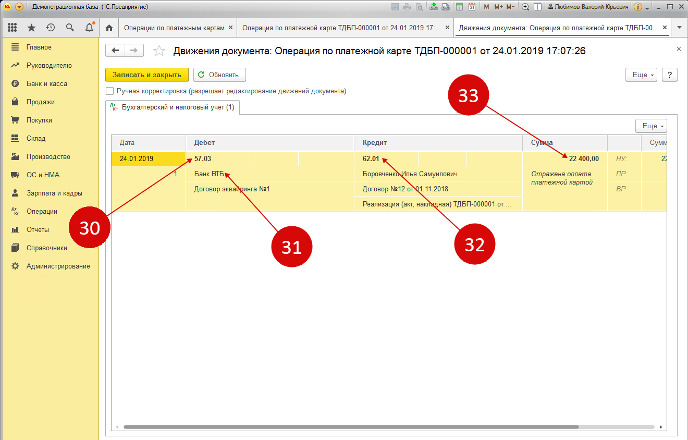Expand the top-right Еще dropdown
Image resolution: width=688 pixels, height=440 pixels.
click(x=641, y=75)
